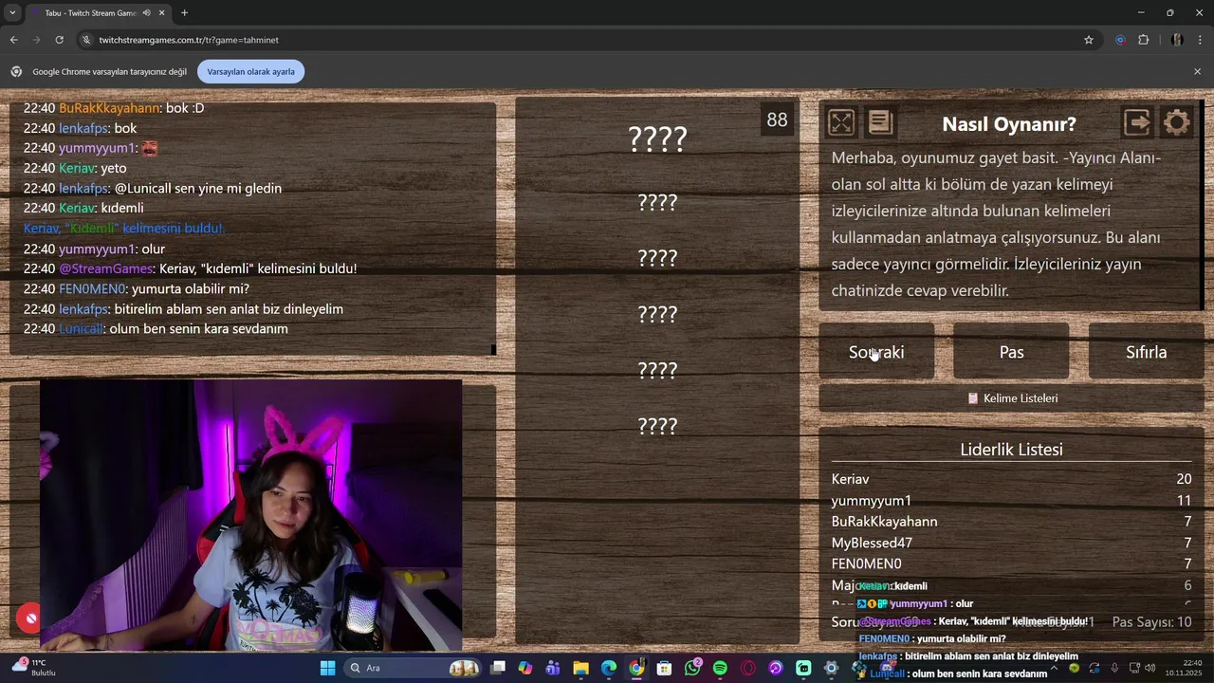Open a new browser tab
Screen dimensions: 1214x683
click(184, 13)
